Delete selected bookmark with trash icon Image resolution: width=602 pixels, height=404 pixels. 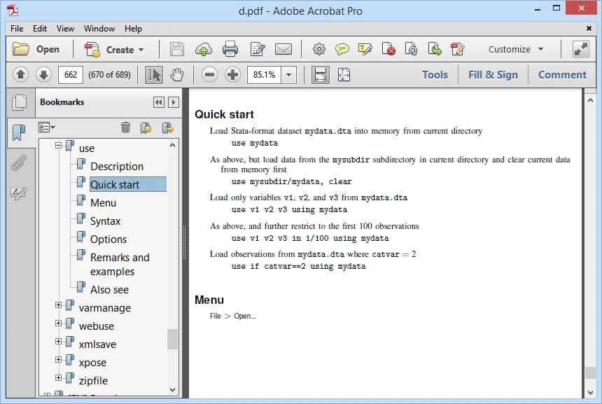[125, 127]
